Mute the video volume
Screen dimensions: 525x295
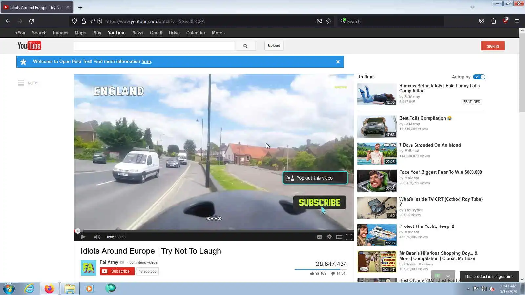pos(97,237)
